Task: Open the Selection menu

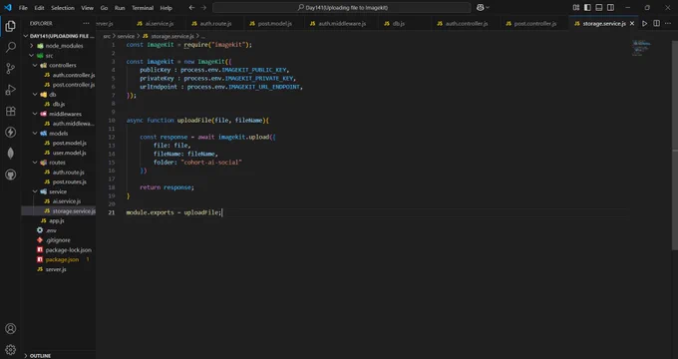Action: coord(63,8)
